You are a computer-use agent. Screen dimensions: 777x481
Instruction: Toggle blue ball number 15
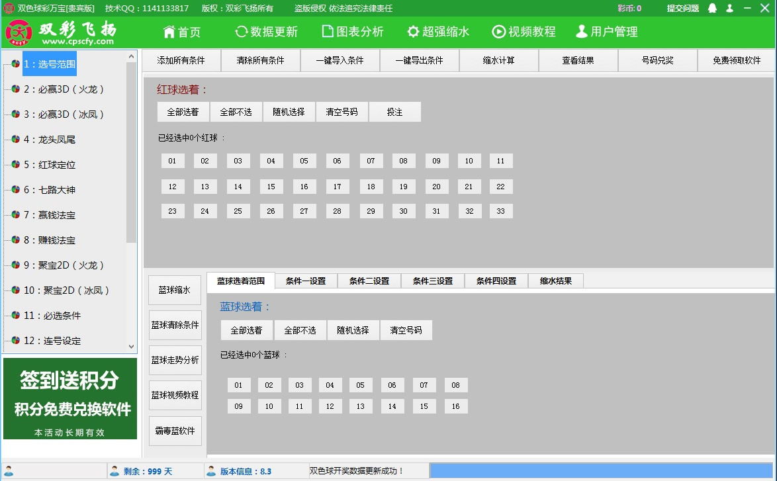click(424, 406)
